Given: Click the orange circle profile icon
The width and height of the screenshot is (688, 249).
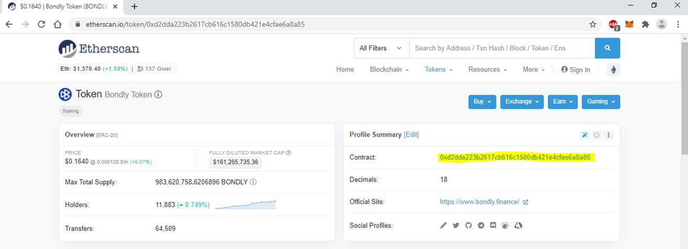Looking at the screenshot, I should (x=596, y=135).
